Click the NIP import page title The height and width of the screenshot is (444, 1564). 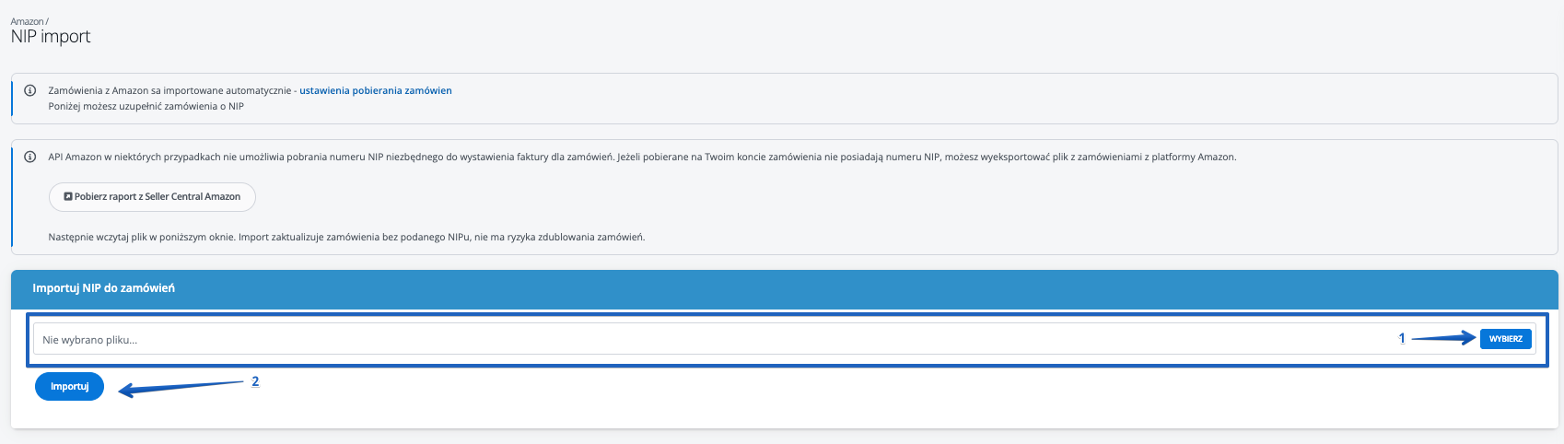tap(51, 37)
